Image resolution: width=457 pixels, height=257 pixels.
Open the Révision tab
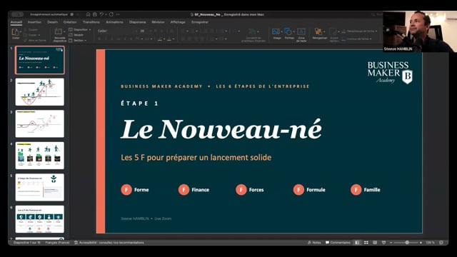point(158,22)
